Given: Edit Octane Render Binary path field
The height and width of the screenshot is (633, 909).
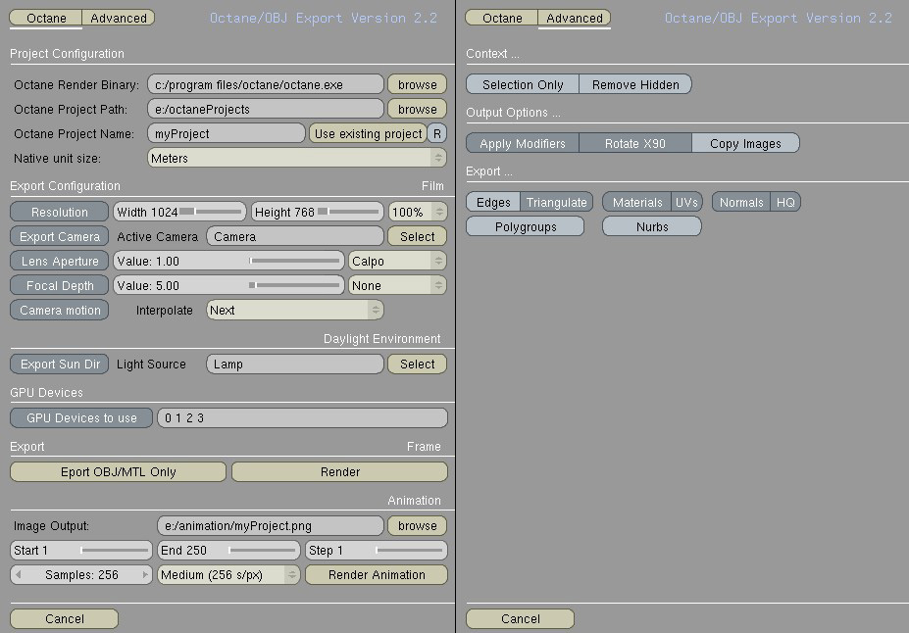Looking at the screenshot, I should click(x=266, y=84).
